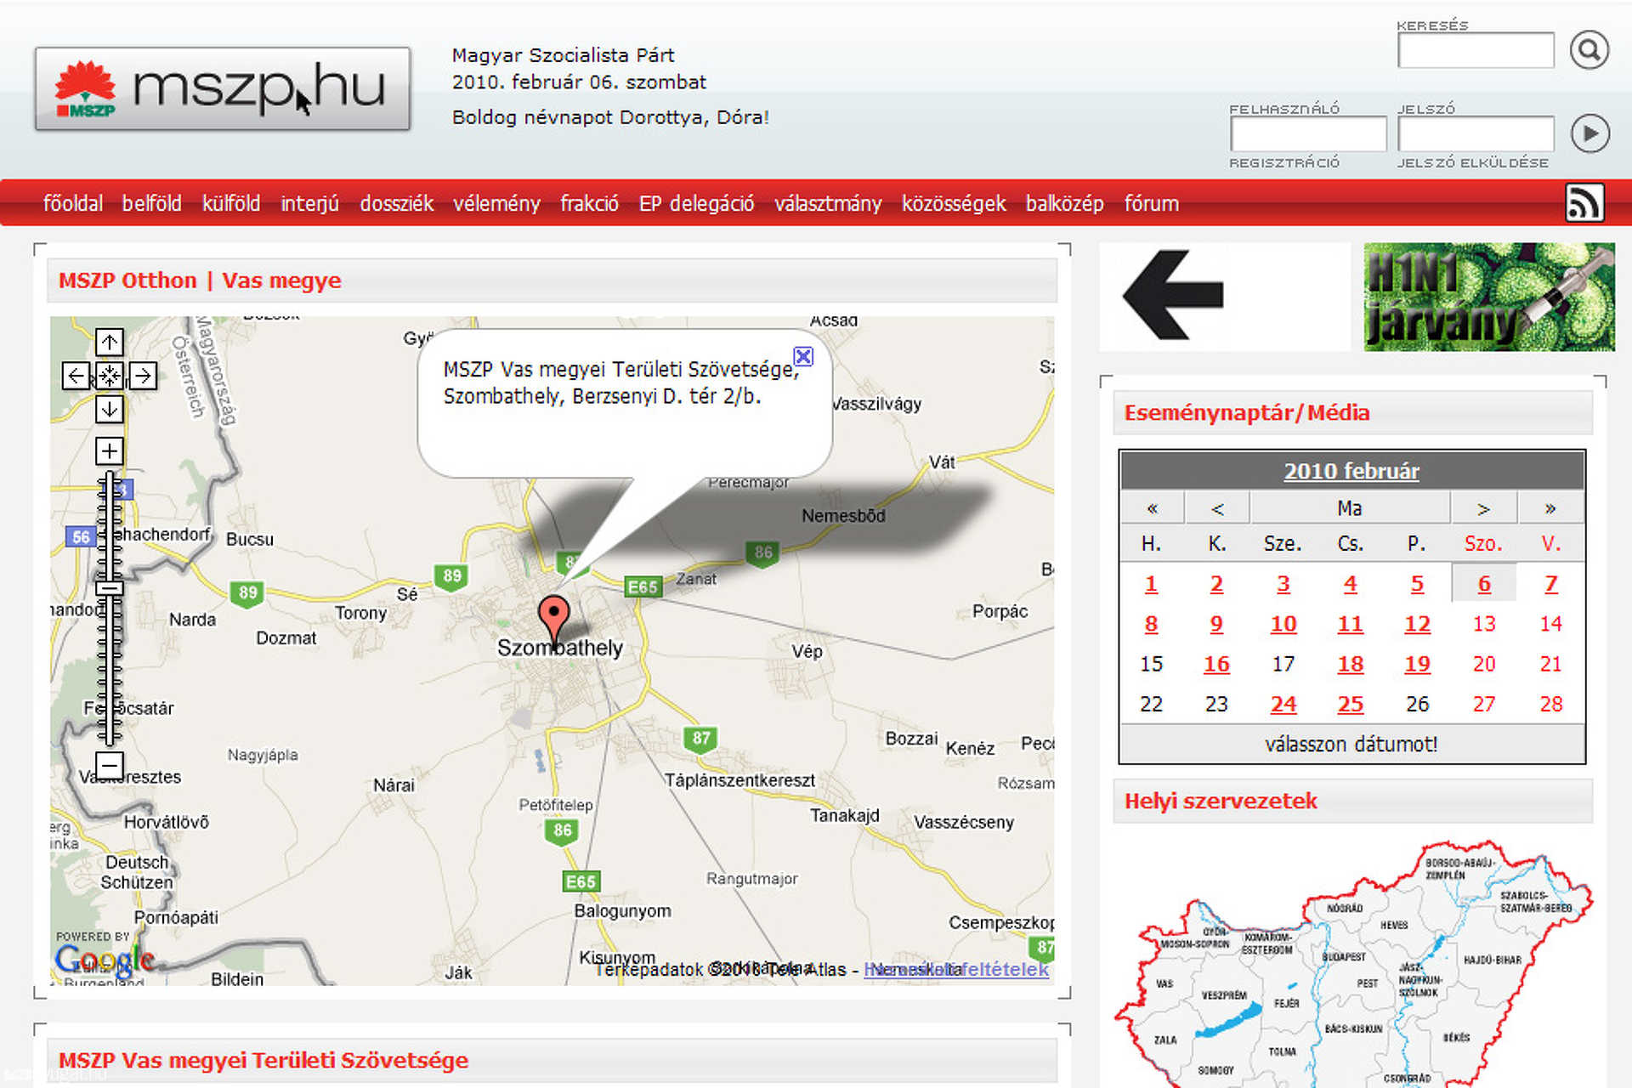Screen dimensions: 1632x1088
Task: Focus the FELHASZNÁLÓ username field
Action: 1308,134
